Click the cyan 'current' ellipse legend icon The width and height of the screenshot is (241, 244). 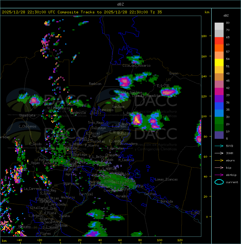(219, 182)
